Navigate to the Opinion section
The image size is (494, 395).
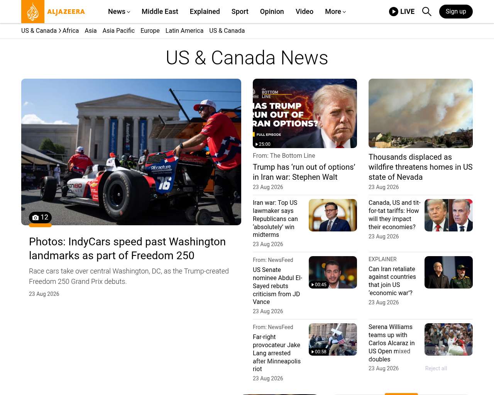272,12
